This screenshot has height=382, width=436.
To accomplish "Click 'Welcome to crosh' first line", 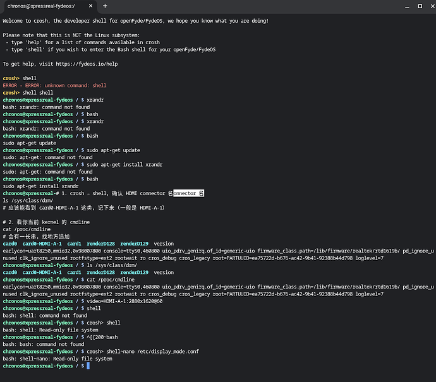I will click(x=136, y=21).
